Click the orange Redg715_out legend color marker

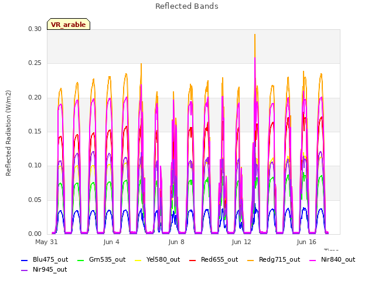[251, 261]
